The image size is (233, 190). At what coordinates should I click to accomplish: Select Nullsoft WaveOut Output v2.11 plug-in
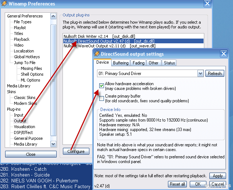133,46
